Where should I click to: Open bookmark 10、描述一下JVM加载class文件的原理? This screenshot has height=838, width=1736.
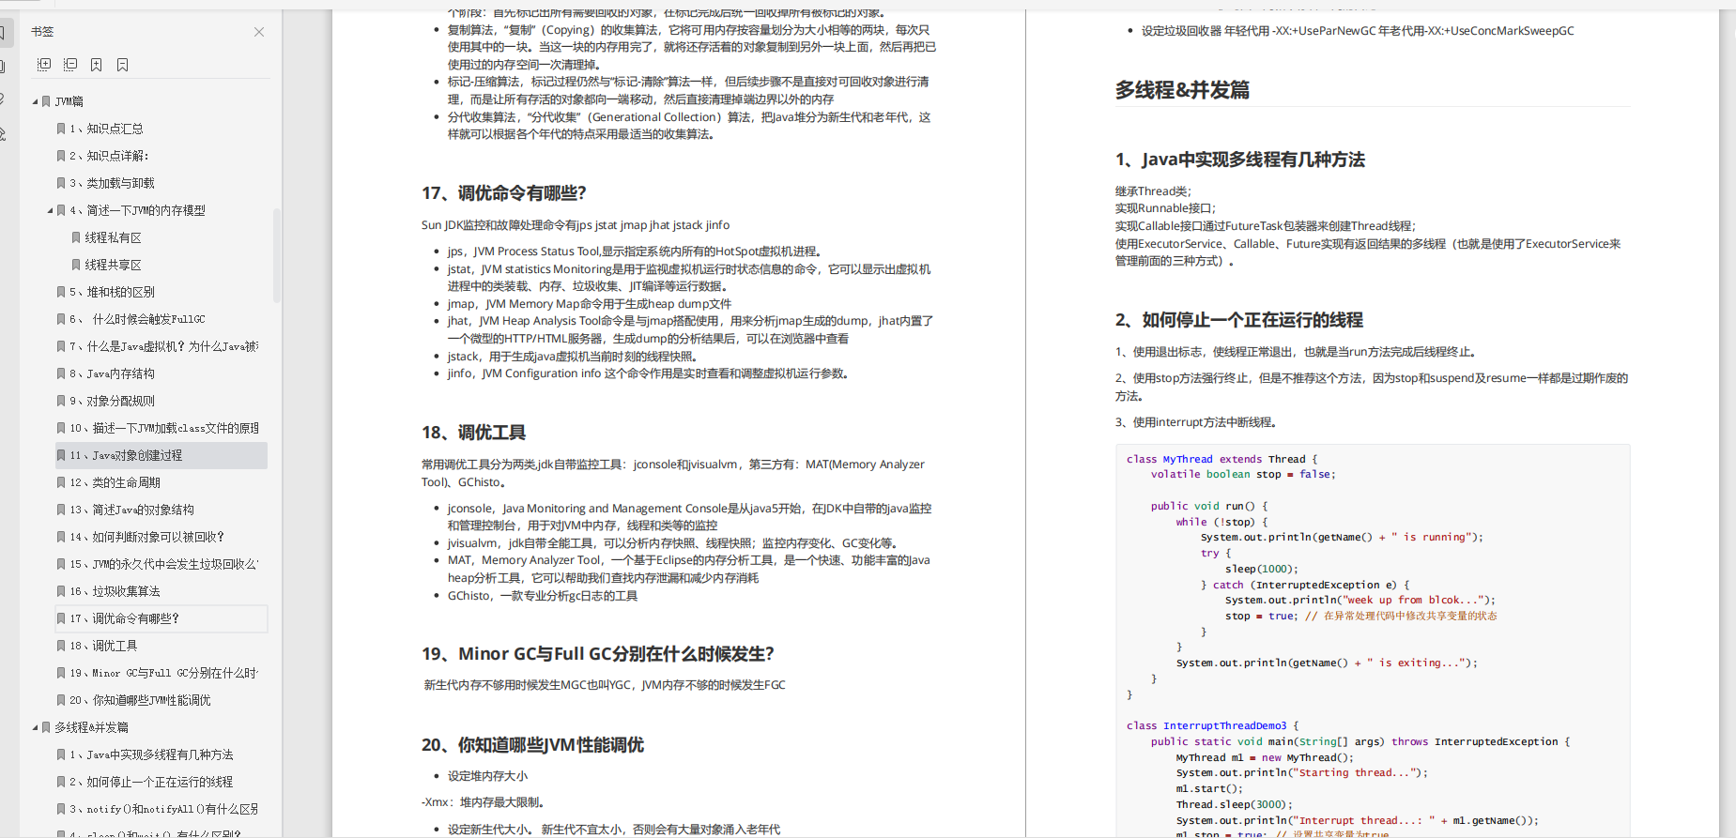pos(164,428)
